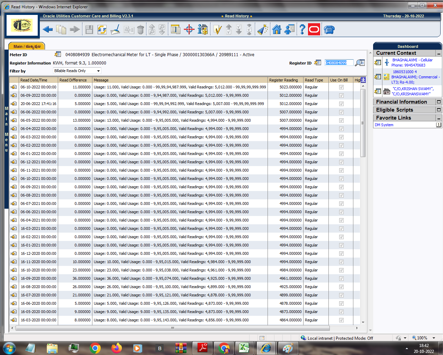Click the grid expand arrow beside Hig column
The height and width of the screenshot is (355, 443).
[x=363, y=80]
